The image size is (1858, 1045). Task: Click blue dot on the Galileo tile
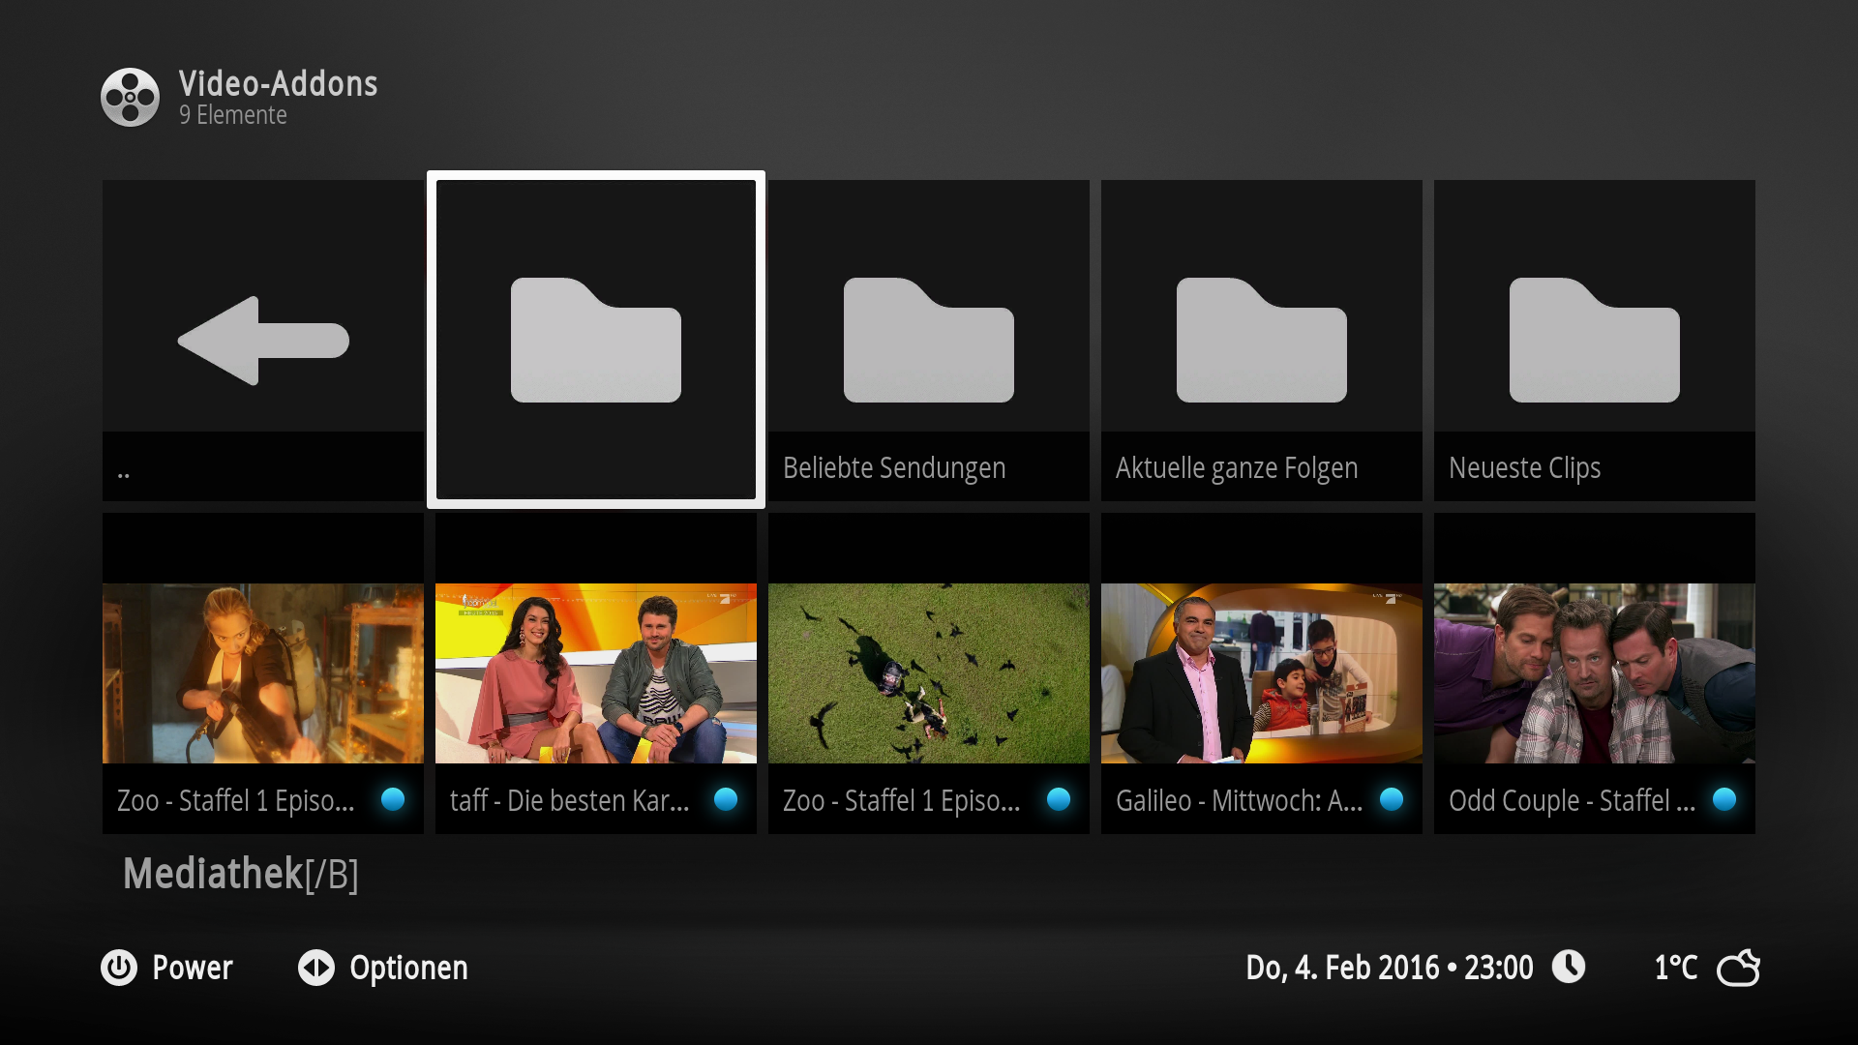coord(1392,799)
